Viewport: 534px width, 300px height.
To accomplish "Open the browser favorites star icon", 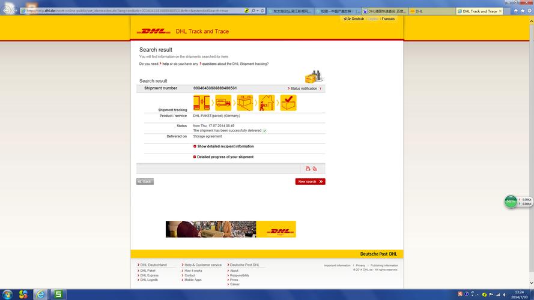I will pos(523,11).
